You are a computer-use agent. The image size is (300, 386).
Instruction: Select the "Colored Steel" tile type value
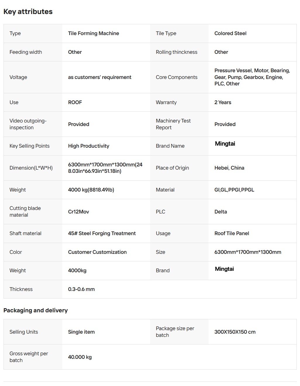(230, 33)
